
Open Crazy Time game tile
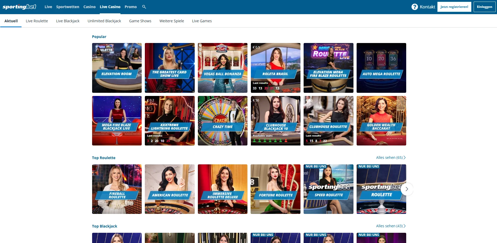[223, 121]
